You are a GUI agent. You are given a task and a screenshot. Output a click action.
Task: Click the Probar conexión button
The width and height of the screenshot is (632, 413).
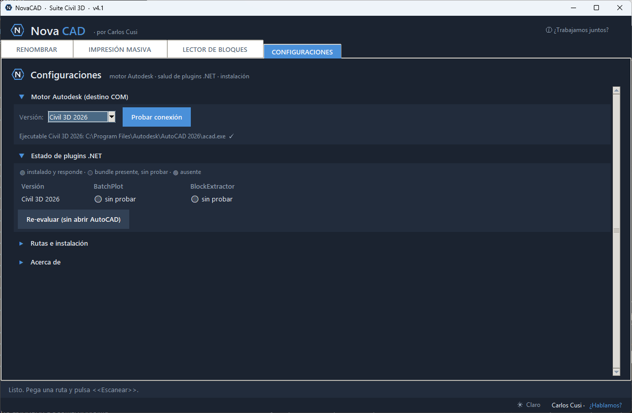coord(157,117)
